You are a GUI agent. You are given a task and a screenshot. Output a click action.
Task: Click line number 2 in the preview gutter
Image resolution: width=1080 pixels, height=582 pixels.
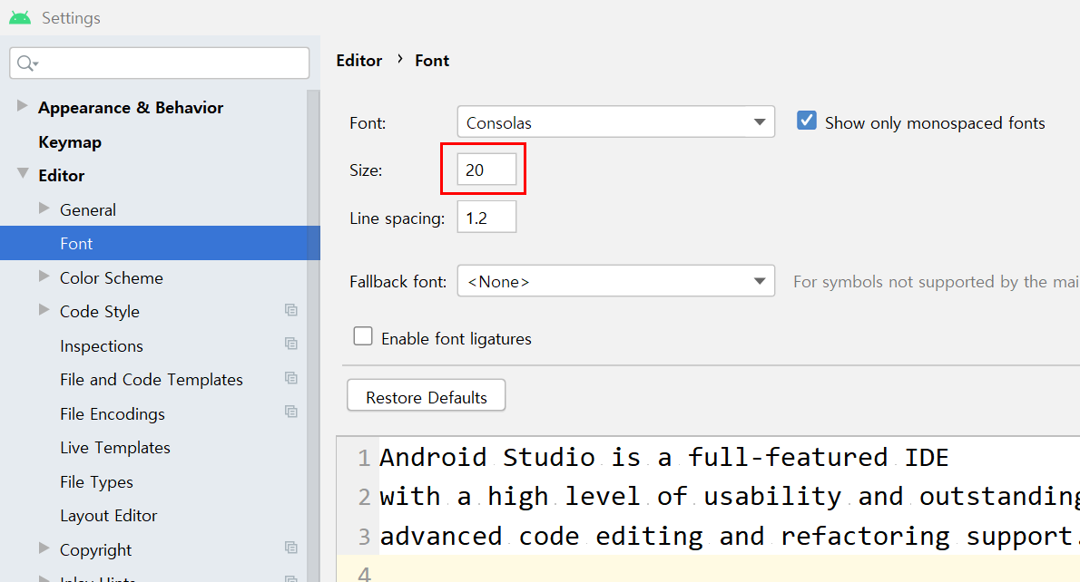[364, 497]
